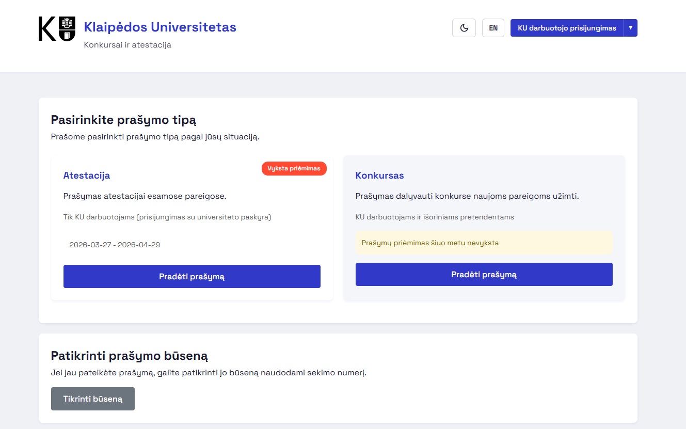This screenshot has height=429, width=686.
Task: Click the Tik KU darbuotojams eligibility note
Action: pyautogui.click(x=167, y=217)
